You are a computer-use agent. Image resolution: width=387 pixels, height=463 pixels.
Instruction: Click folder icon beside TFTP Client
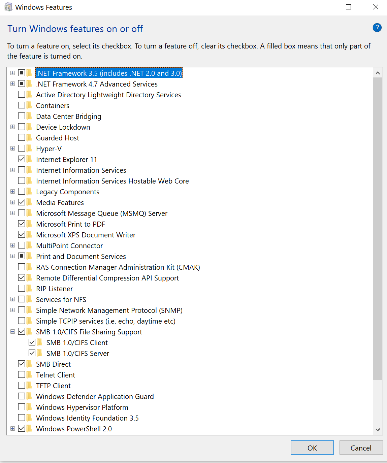(x=30, y=386)
